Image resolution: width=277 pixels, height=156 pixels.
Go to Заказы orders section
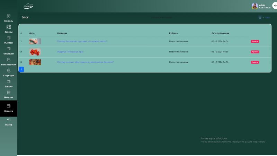click(x=9, y=27)
